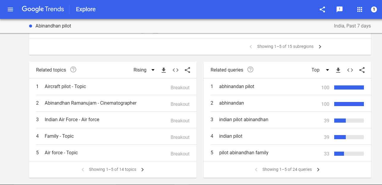
Task: Select the 'pilot abinandhan family' query
Action: [x=244, y=153]
